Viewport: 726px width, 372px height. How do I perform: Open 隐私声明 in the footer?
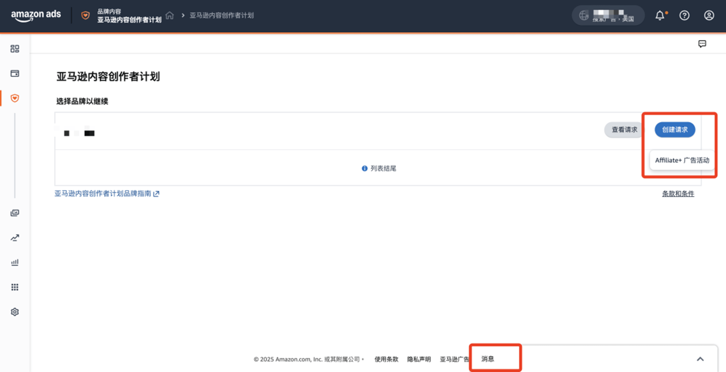click(419, 359)
